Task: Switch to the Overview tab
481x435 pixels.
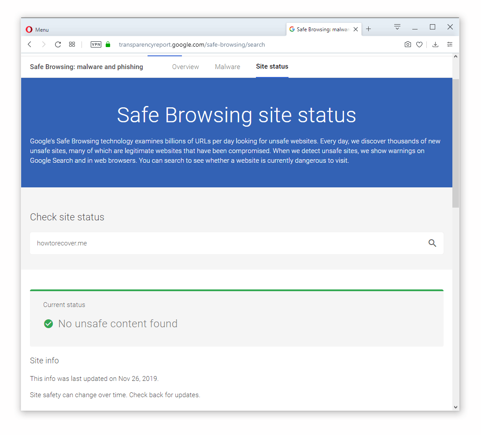Action: pyautogui.click(x=185, y=67)
